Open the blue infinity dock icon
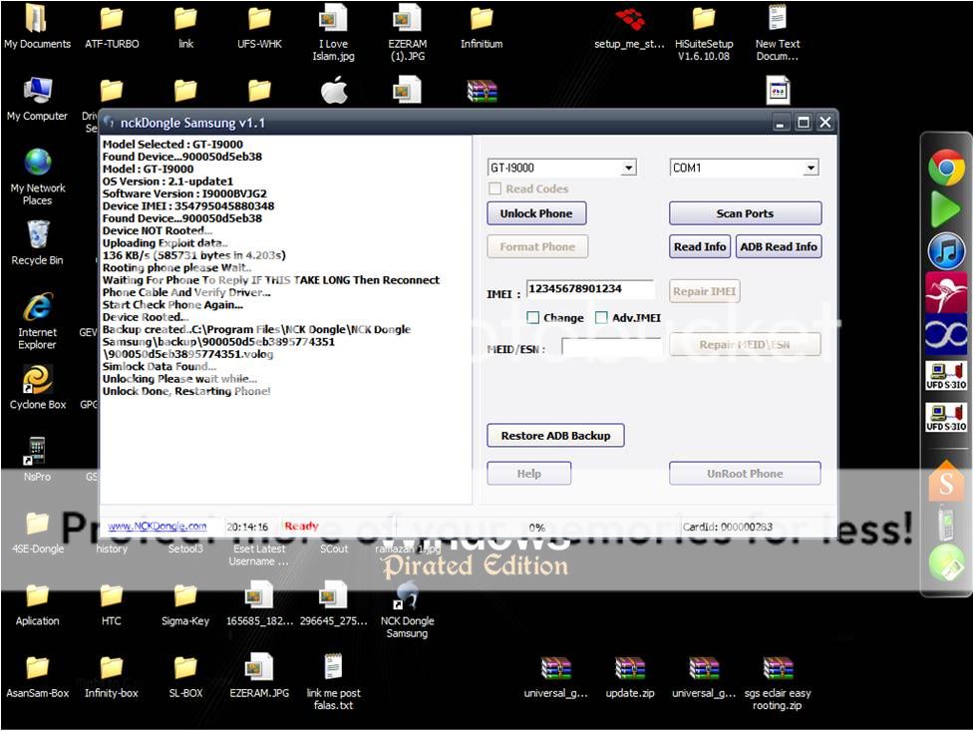Image resolution: width=974 pixels, height=731 pixels. click(946, 334)
